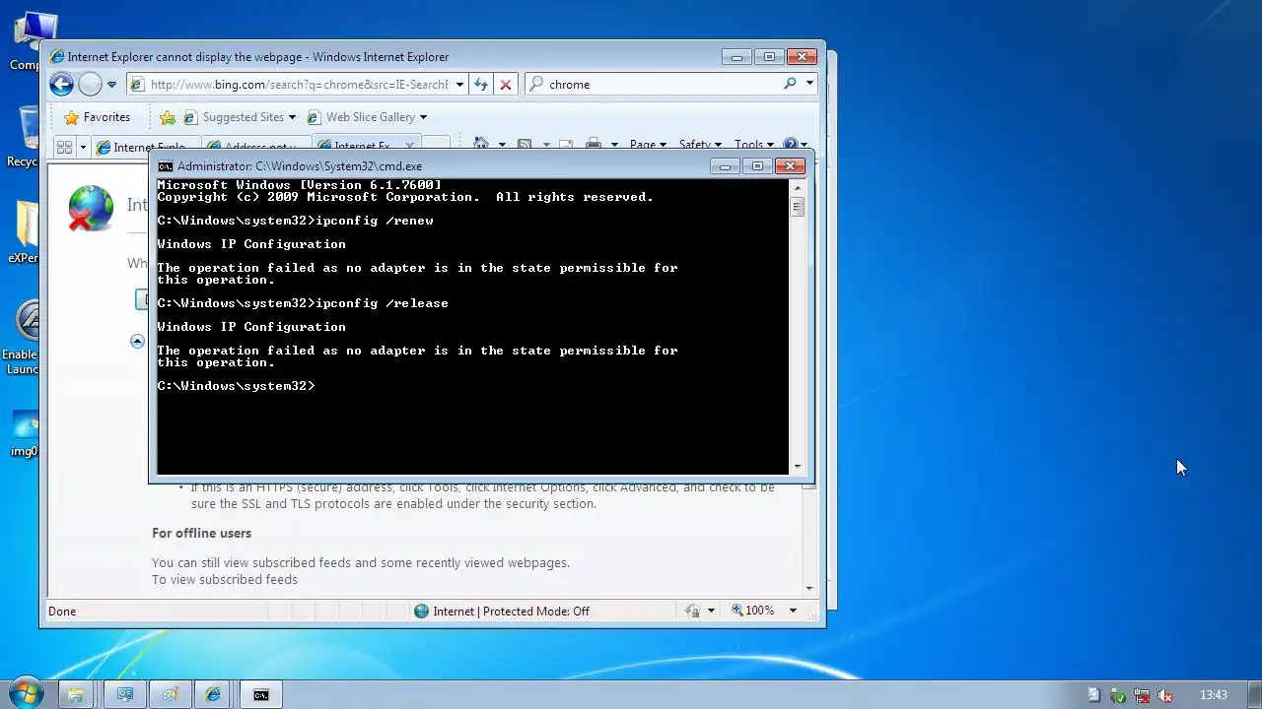Image resolution: width=1262 pixels, height=709 pixels.
Task: Open the search provider dropdown arrow
Action: click(810, 84)
